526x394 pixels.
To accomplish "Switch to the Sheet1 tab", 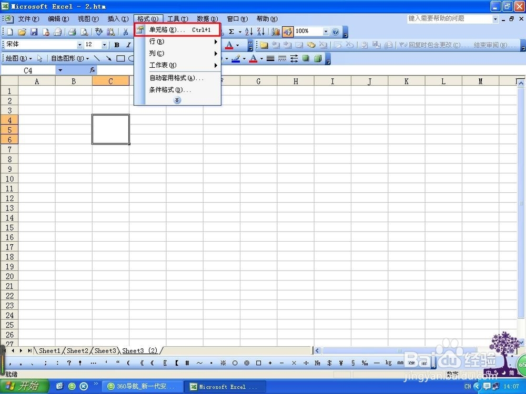I will point(49,351).
